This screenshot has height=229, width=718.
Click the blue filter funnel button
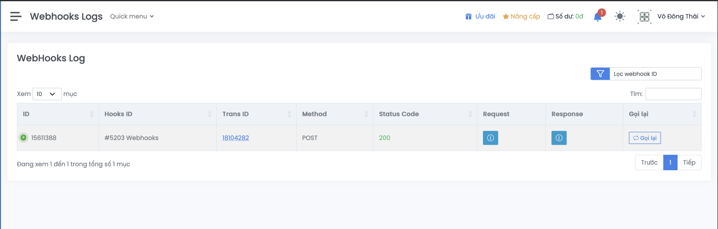[600, 74]
